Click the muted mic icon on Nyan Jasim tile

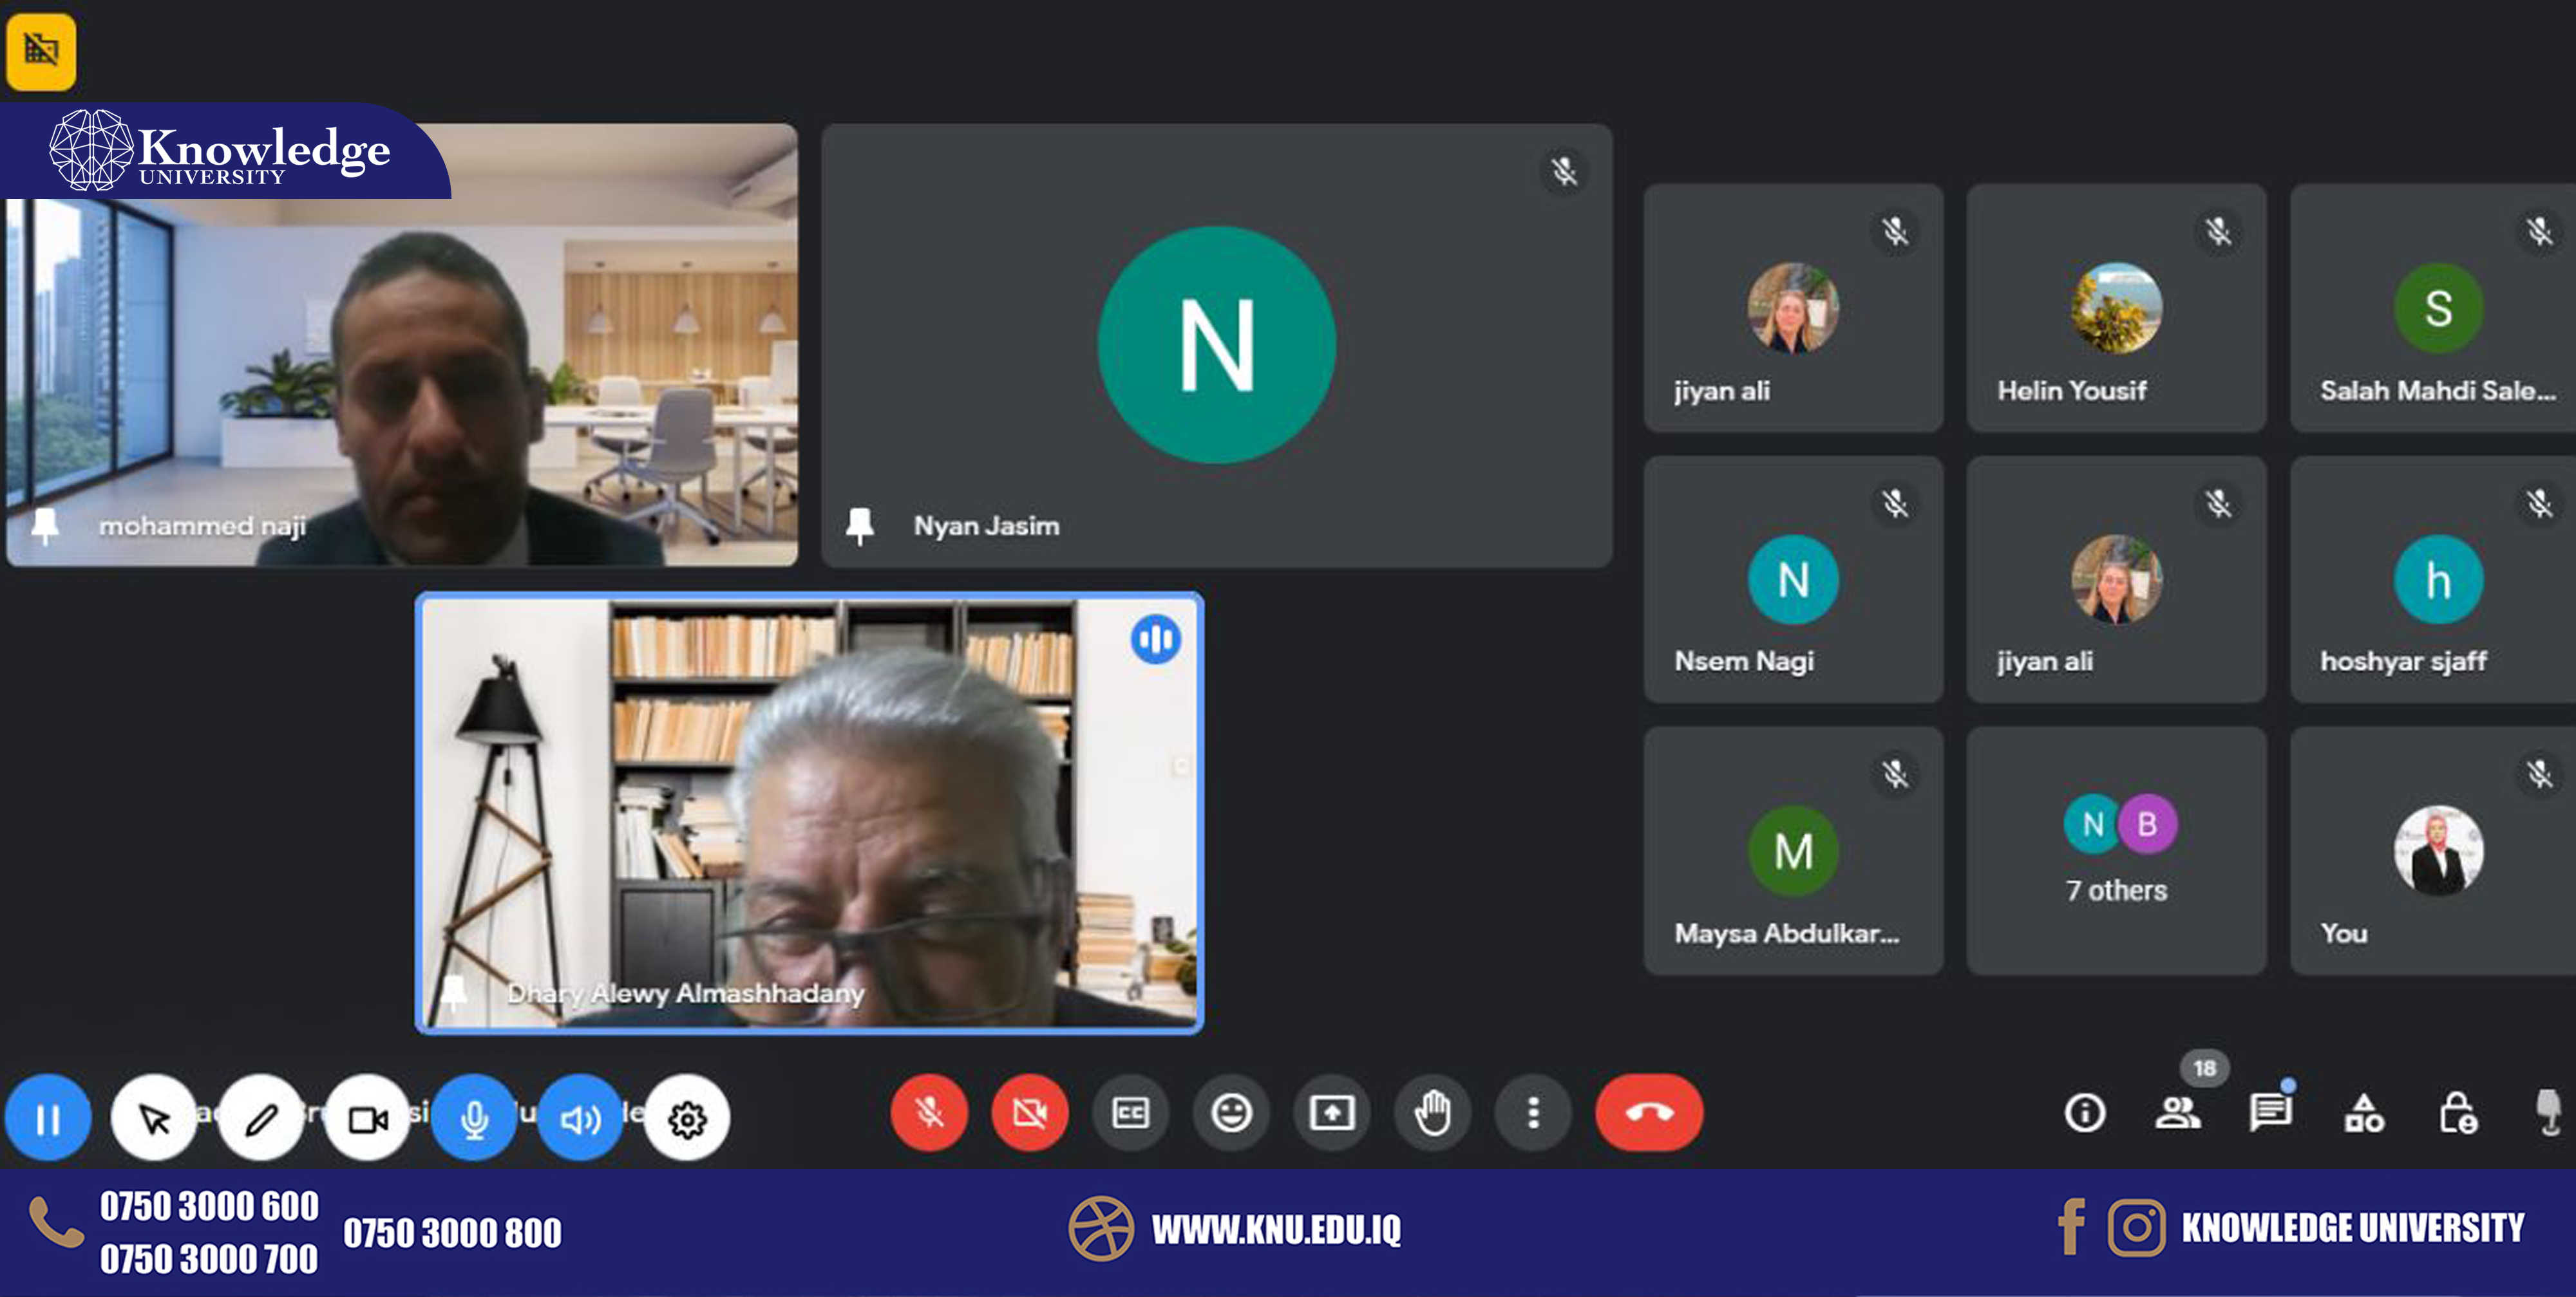tap(1565, 172)
